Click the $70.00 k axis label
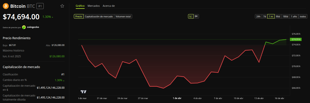The height and width of the screenshot is (103, 310). point(296,66)
